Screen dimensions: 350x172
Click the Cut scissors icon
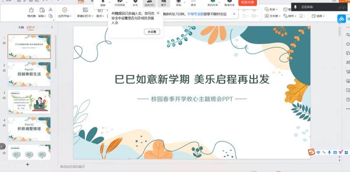point(51,9)
